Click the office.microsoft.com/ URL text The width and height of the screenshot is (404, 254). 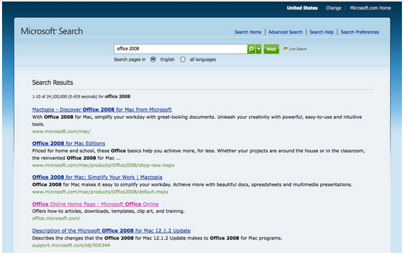(x=56, y=218)
